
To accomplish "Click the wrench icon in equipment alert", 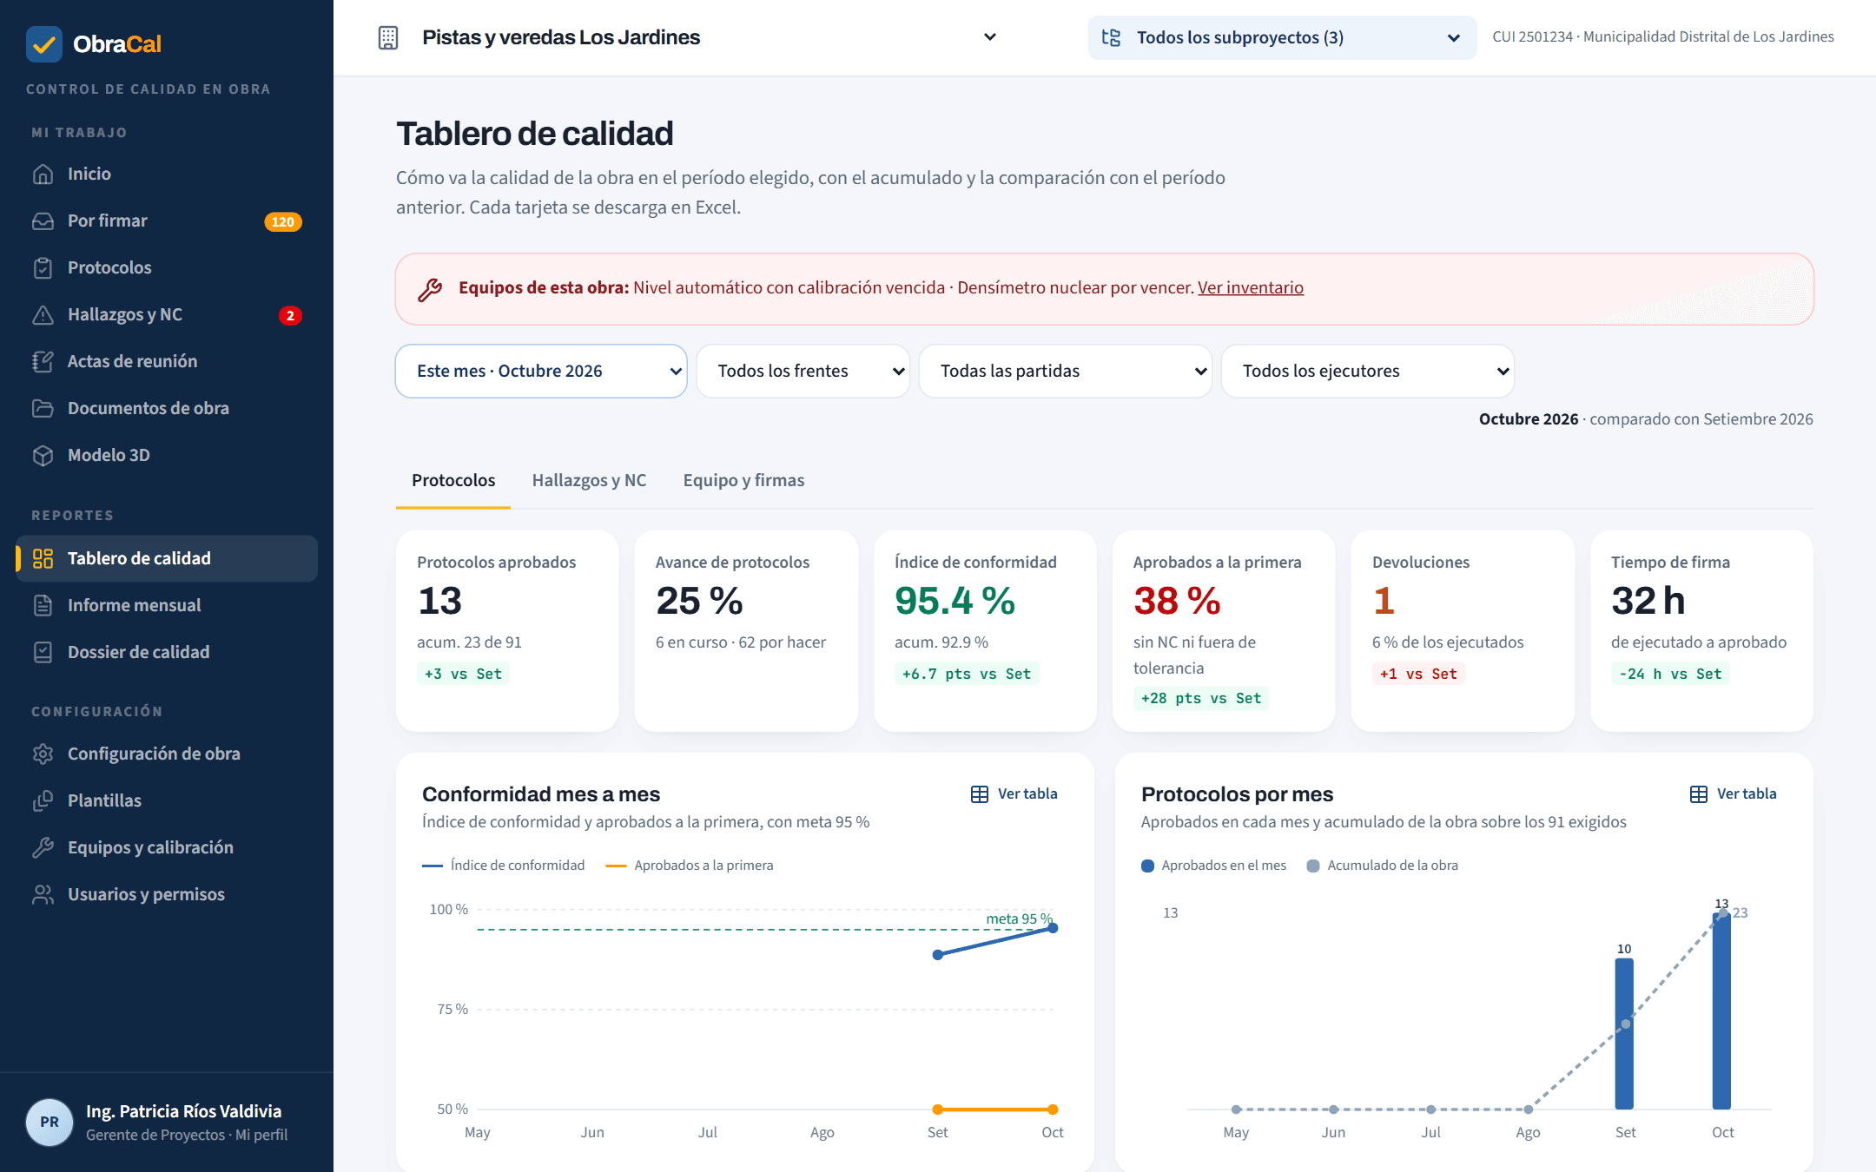I will pyautogui.click(x=430, y=289).
